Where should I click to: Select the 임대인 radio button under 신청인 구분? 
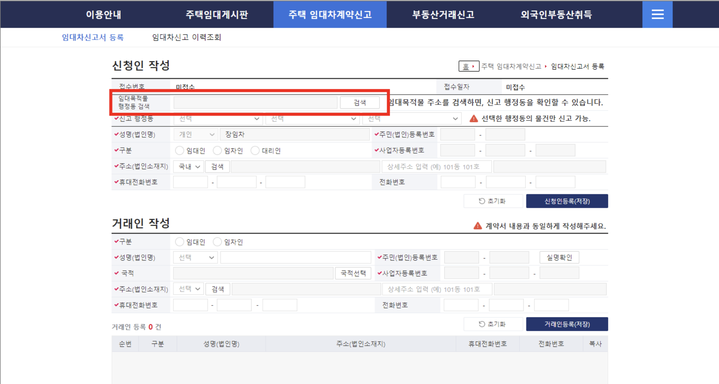coord(179,150)
